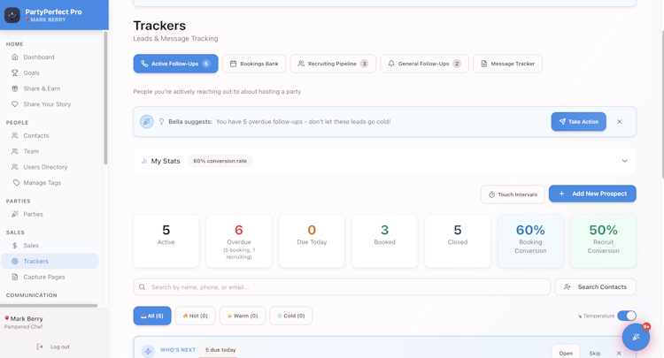Click the sidebar vertical scrollbar

pyautogui.click(x=105, y=98)
